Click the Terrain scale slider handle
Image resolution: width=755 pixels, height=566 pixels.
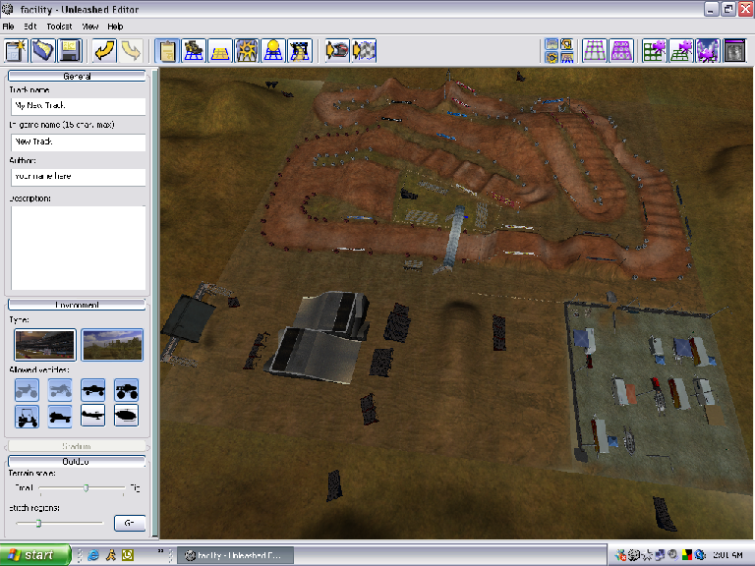coord(87,487)
